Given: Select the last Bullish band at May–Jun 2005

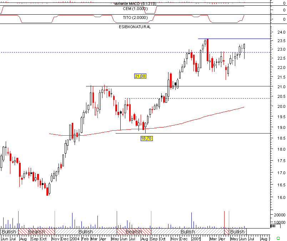Looking at the screenshot, I should 238,231.
